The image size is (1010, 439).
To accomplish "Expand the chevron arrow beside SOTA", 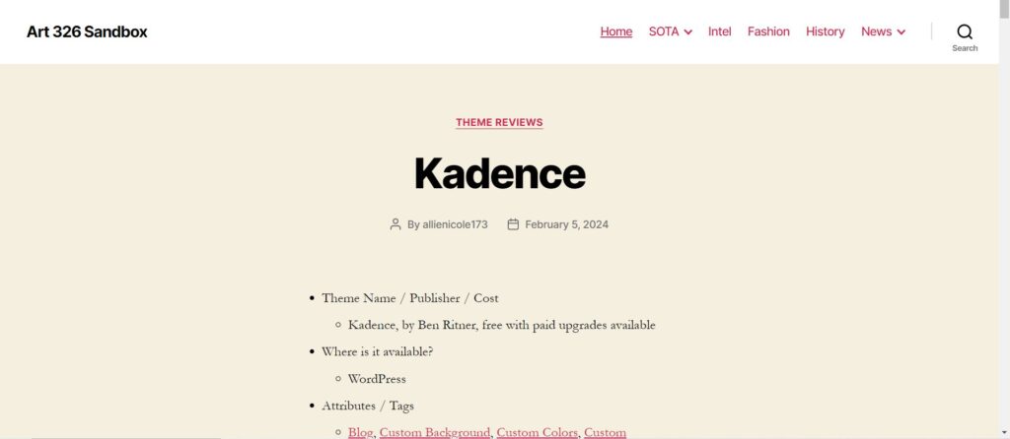I will [x=688, y=32].
